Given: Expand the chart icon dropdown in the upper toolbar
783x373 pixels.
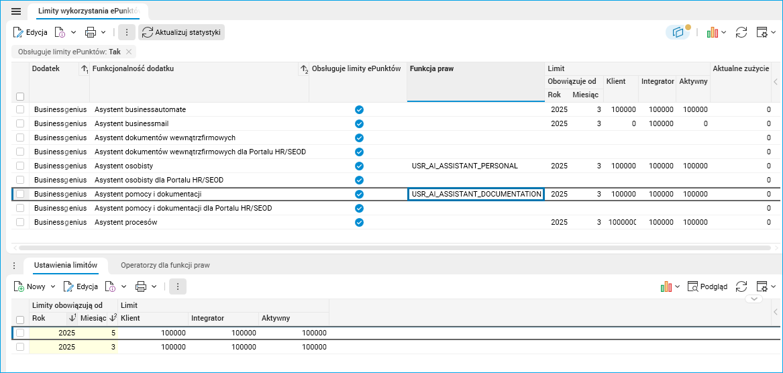Looking at the screenshot, I should coord(723,32).
